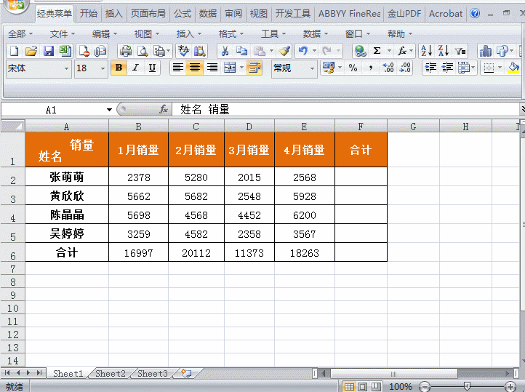The height and width of the screenshot is (392, 525).
Task: Open the number format dropdown showing 常规
Action: pos(313,68)
